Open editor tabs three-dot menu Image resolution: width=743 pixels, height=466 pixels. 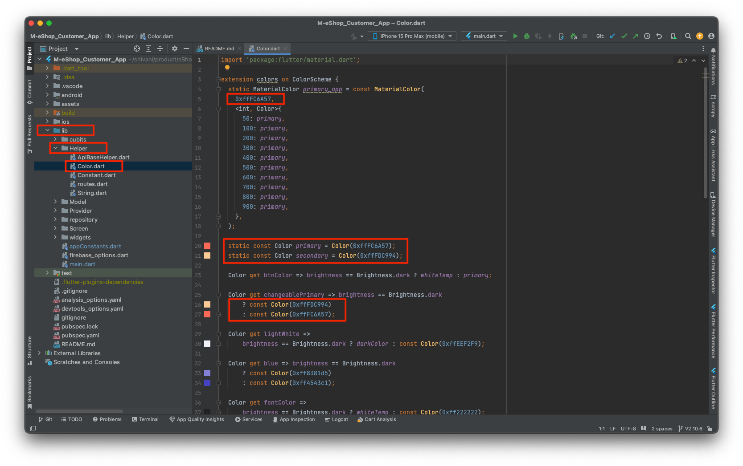tap(703, 49)
